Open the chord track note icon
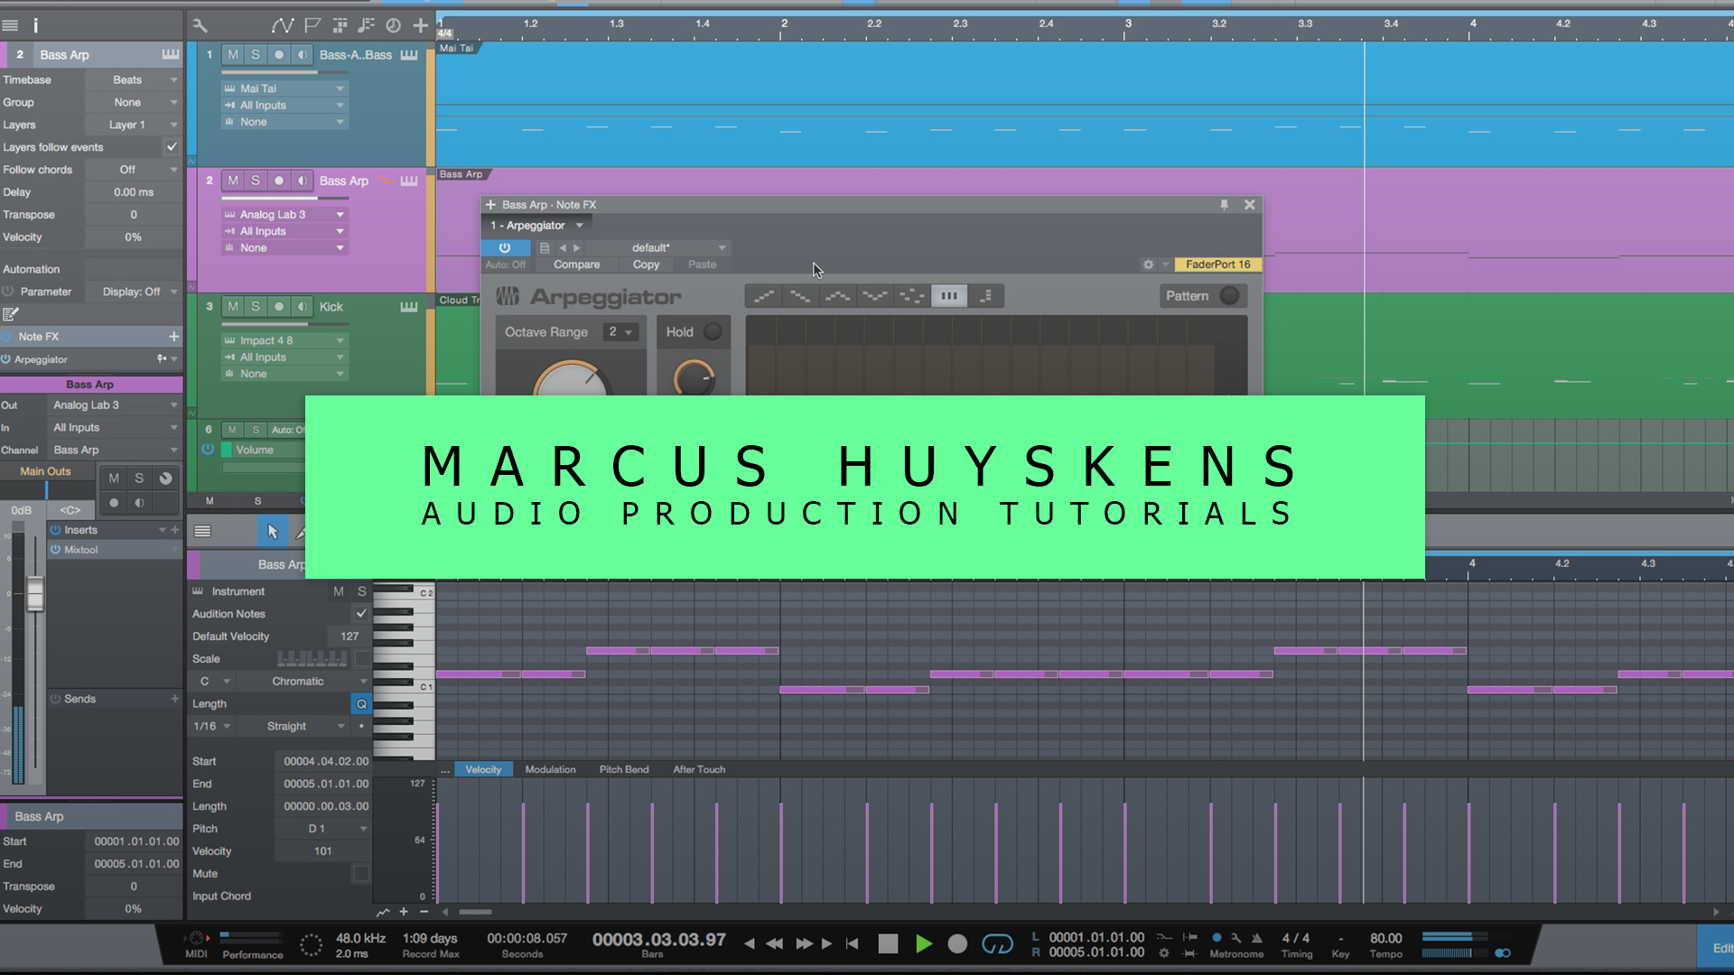 pyautogui.click(x=366, y=25)
